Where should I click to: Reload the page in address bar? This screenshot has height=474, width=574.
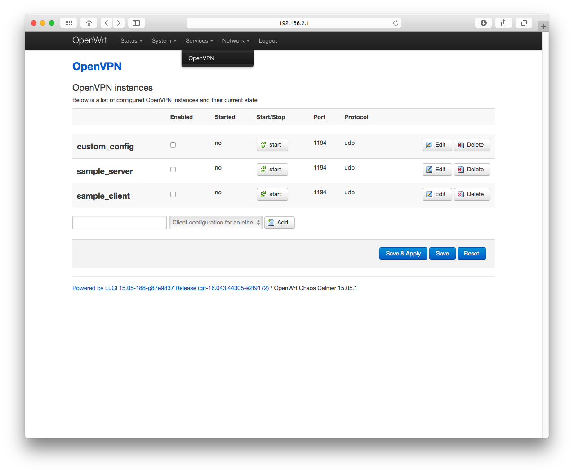pos(396,23)
